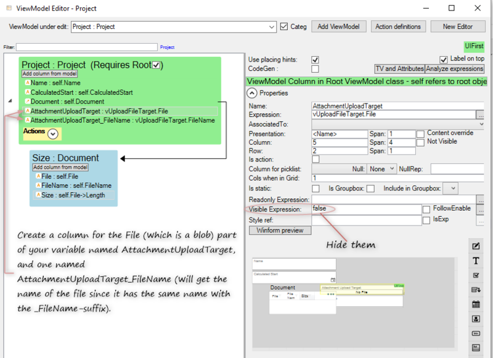Select the text 'T' tool icon
The image size is (493, 358).
[x=476, y=261]
